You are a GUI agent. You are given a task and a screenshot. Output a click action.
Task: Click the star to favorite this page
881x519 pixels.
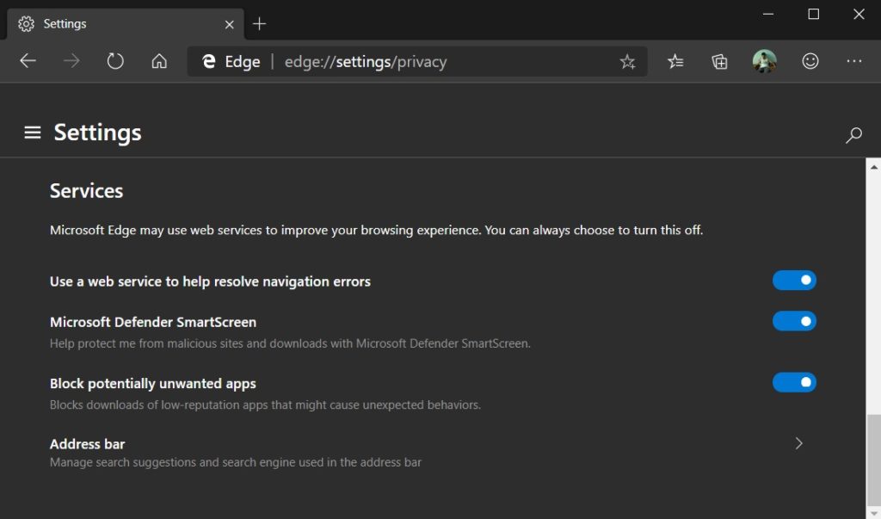tap(627, 61)
